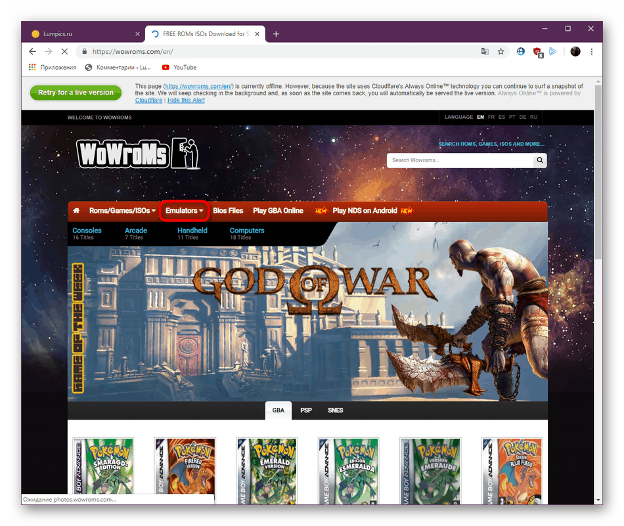The image size is (624, 526).
Task: Switch site language to RU
Action: (533, 117)
